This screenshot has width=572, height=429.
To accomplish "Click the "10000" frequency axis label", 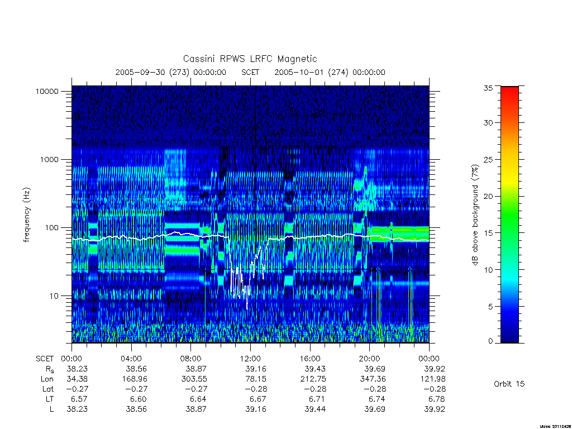I will [47, 92].
